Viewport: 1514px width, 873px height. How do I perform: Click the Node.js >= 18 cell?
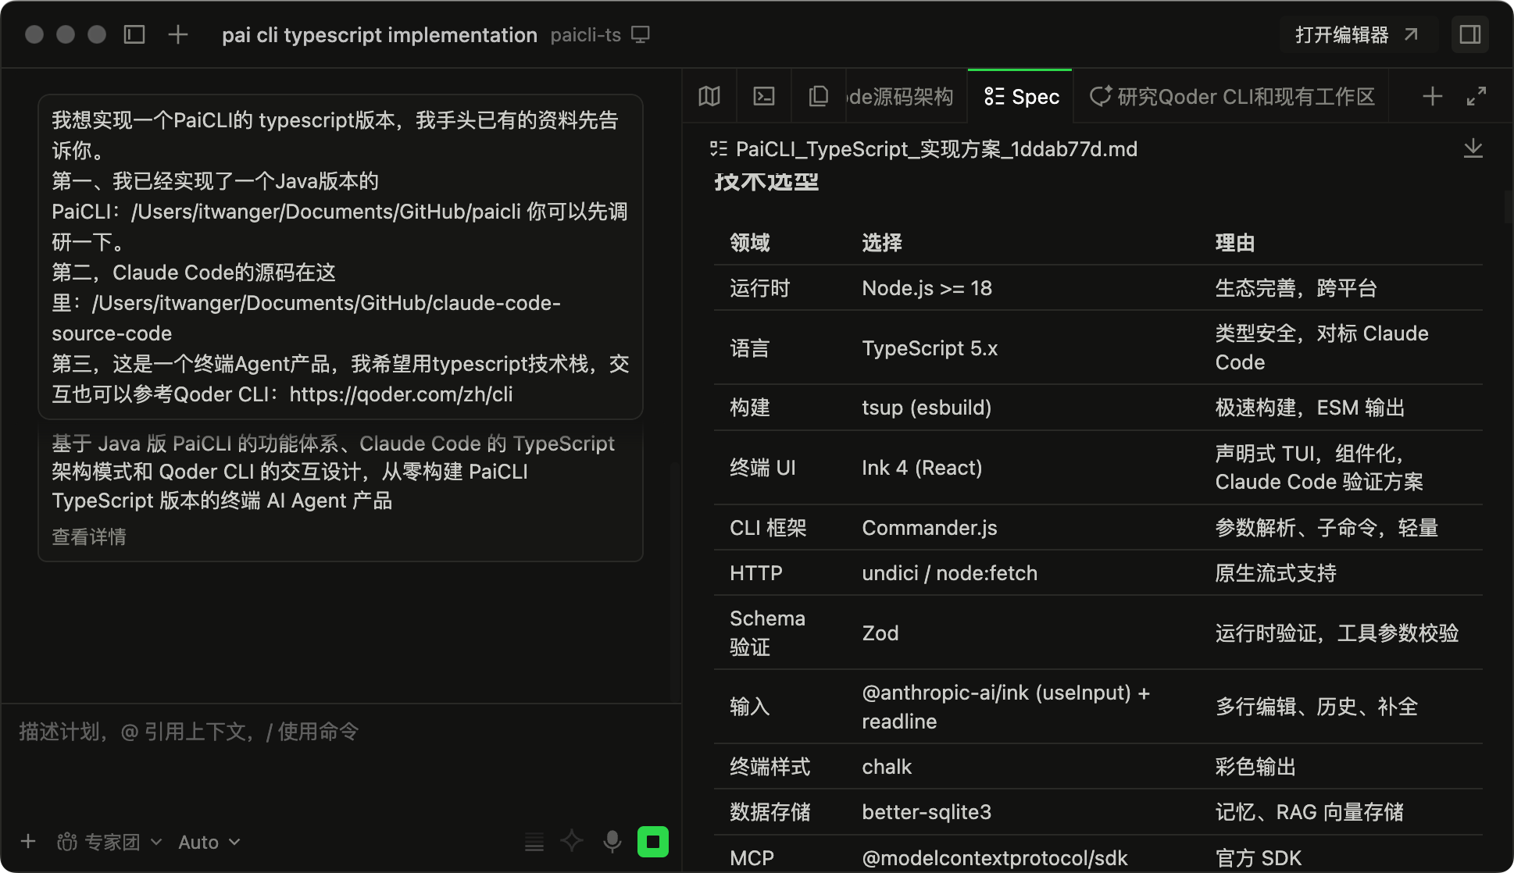927,288
